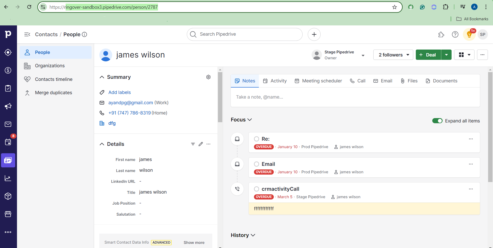
Task: Open owner Stage Pipedrive dropdown
Action: pyautogui.click(x=363, y=55)
